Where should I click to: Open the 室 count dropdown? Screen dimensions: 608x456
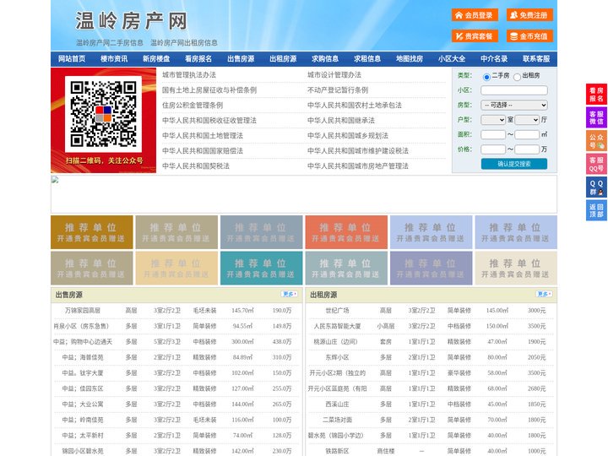[x=493, y=120]
